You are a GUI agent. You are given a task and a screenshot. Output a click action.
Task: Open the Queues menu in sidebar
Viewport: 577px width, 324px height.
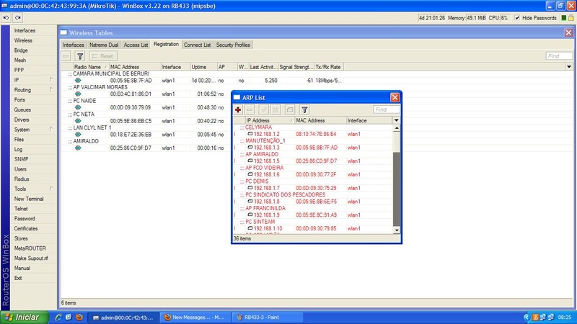click(22, 109)
